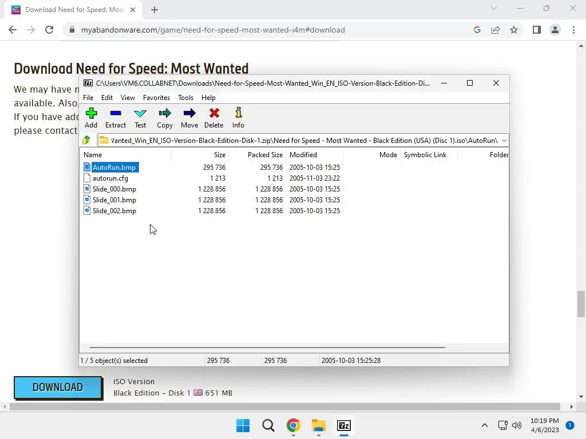
Task: Click the Slide_001.bmp file icon
Action: pyautogui.click(x=87, y=199)
